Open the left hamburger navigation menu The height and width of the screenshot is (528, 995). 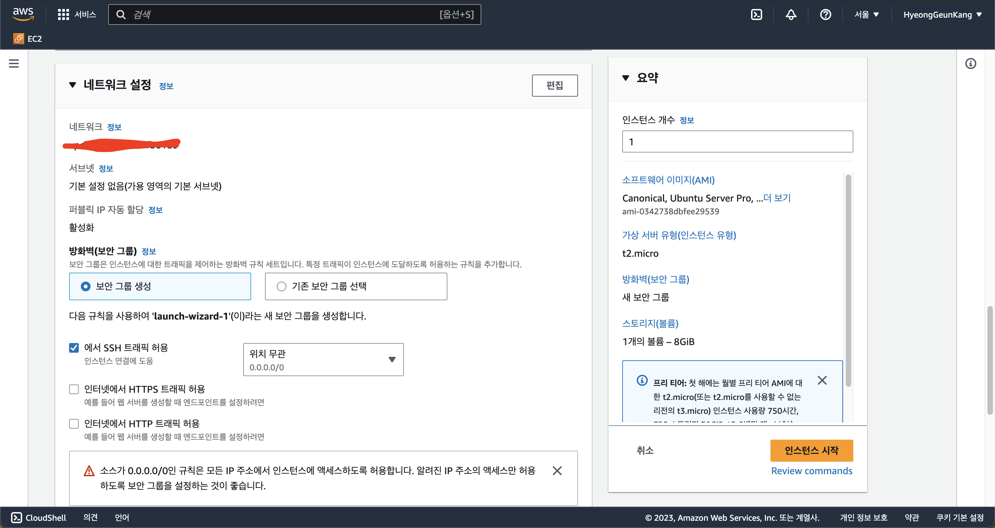tap(14, 64)
